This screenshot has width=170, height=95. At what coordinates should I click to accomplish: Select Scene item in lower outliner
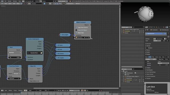pos(126,71)
